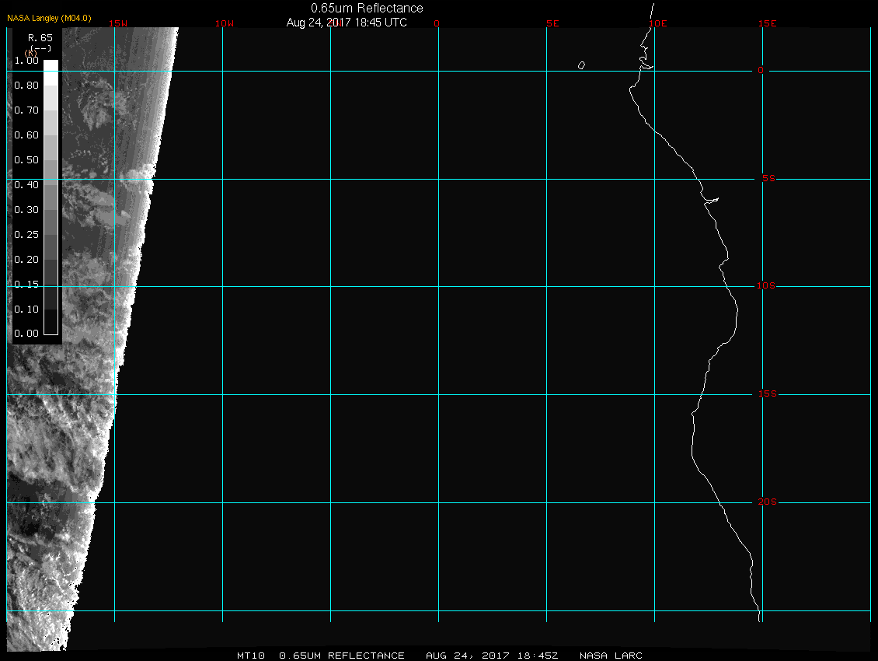Click the 0.65um Reflectance title
Screen dimensions: 878x661
tap(367, 9)
